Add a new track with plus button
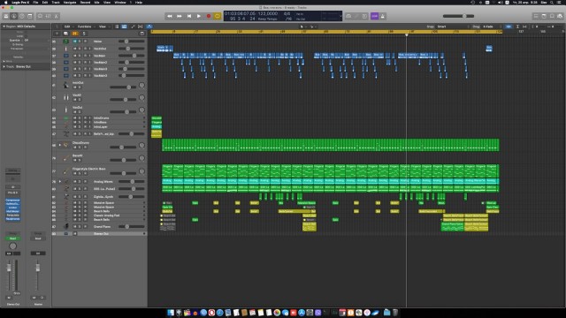The width and height of the screenshot is (566, 318). [x=57, y=34]
